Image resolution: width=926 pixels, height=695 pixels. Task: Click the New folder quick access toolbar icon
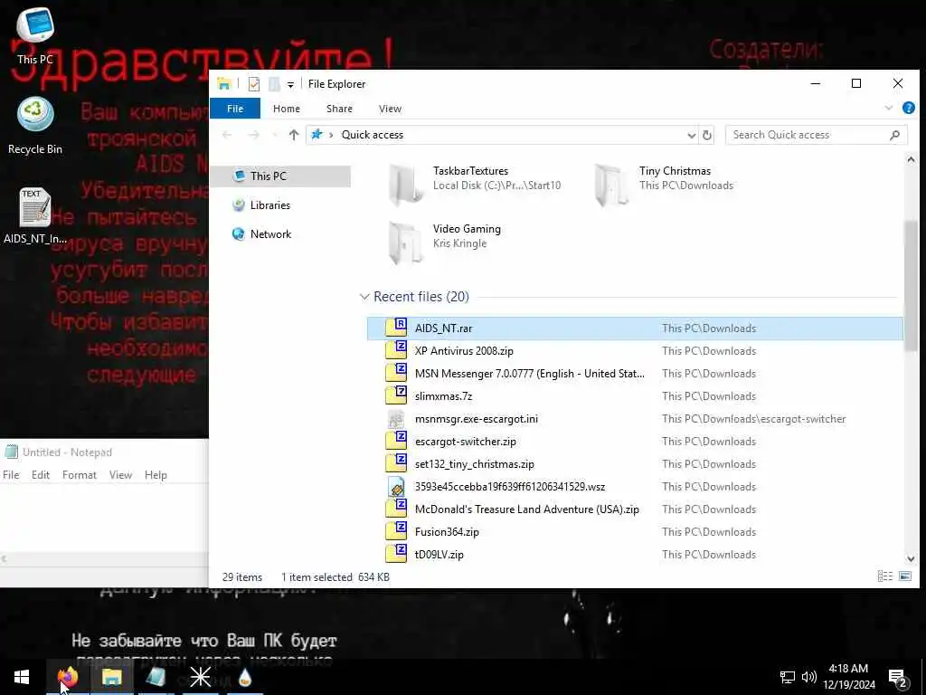pos(274,84)
